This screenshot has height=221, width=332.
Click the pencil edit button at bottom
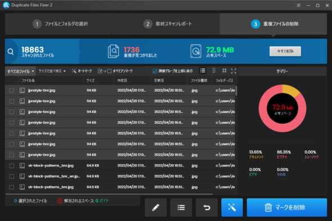pyautogui.click(x=156, y=208)
